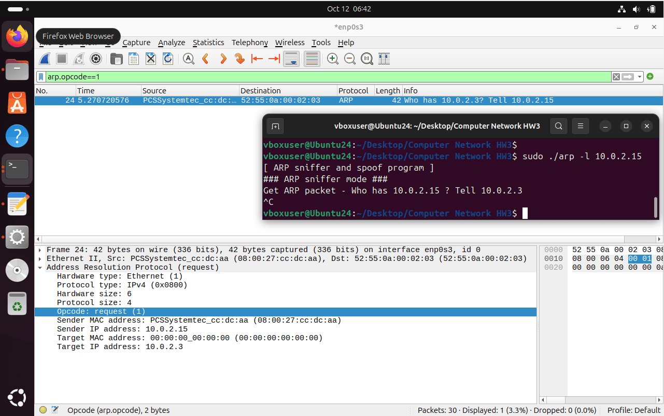Open display filter history dropdown
Viewport: 664px width, 416px height.
[640, 77]
